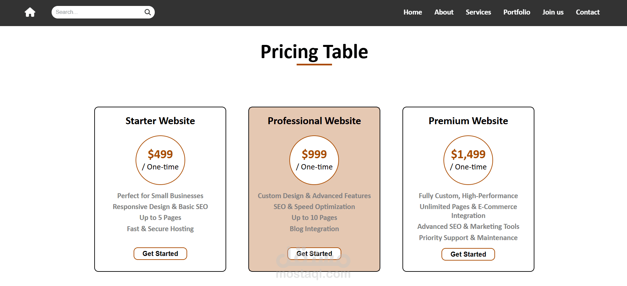This screenshot has width=627, height=286.
Task: Click the $1,499 price circle
Action: coord(468,160)
